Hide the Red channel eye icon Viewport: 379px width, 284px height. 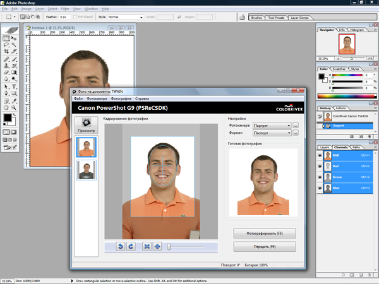(x=320, y=167)
